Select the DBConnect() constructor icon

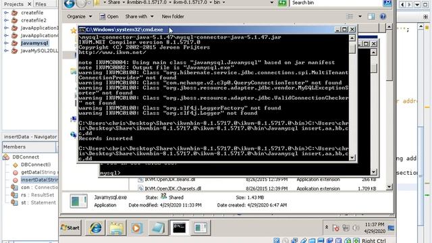[x=15, y=165]
